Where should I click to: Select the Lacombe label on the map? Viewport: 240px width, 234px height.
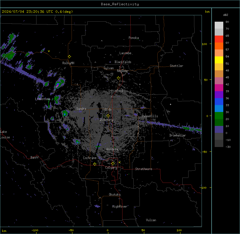(125, 53)
